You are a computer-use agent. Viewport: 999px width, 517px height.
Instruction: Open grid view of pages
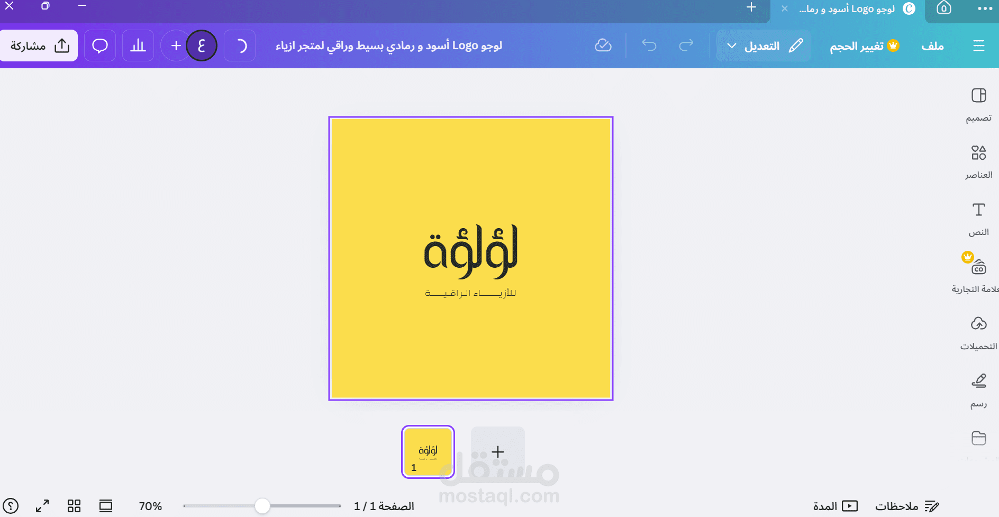click(74, 506)
